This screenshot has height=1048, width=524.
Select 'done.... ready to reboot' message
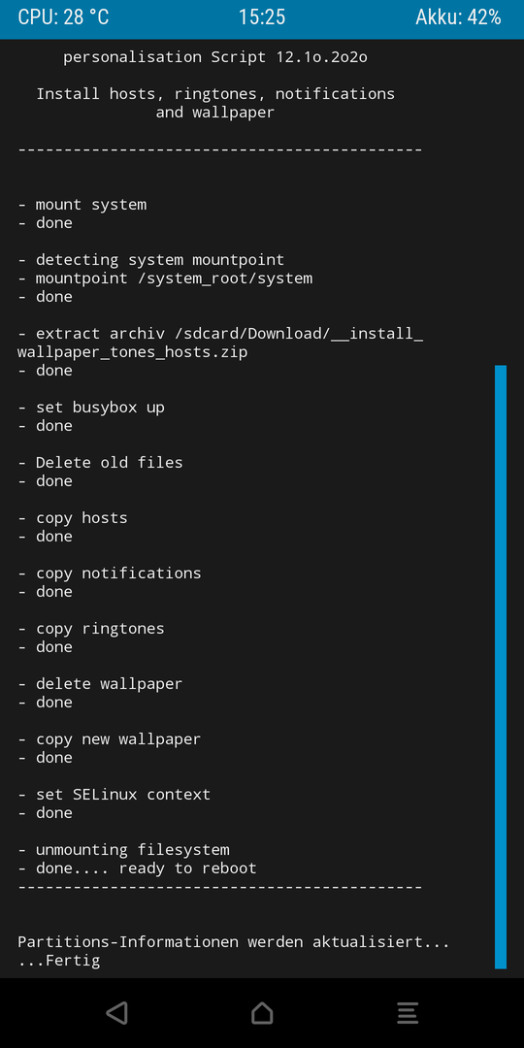(x=137, y=868)
